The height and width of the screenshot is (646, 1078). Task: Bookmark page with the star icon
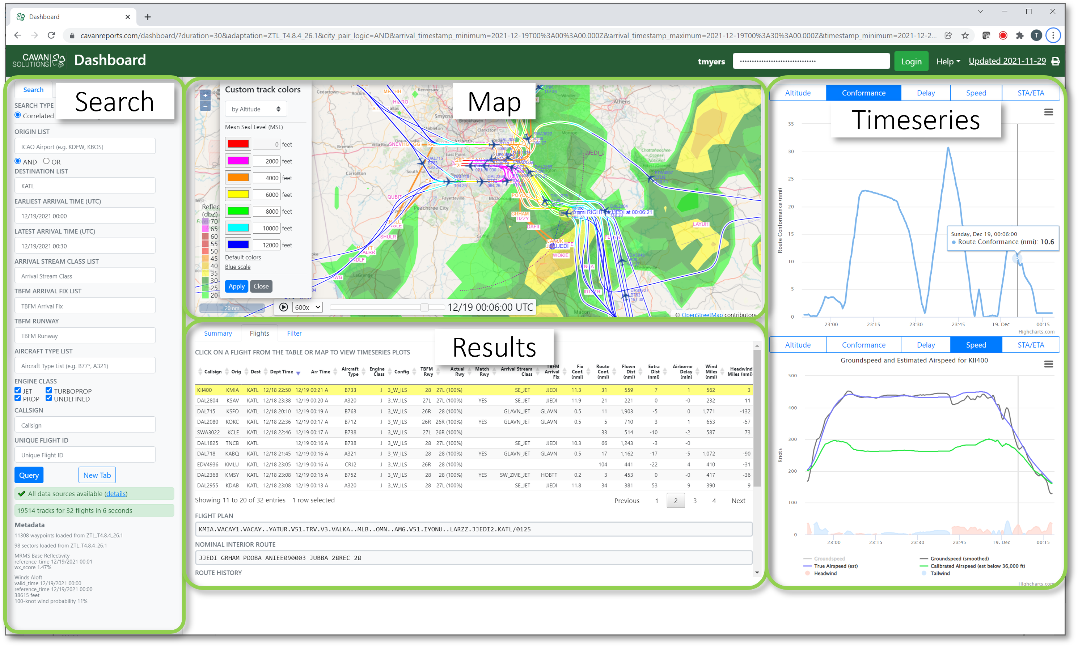(x=965, y=35)
